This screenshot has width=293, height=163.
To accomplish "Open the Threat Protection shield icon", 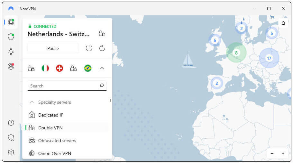I will coord(11,37).
